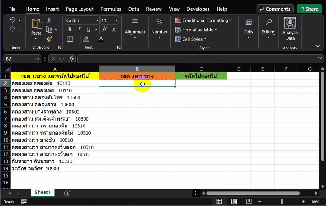Viewport: 326px width, 206px height.
Task: Open the Name Box dropdown arrow
Action: [37, 59]
